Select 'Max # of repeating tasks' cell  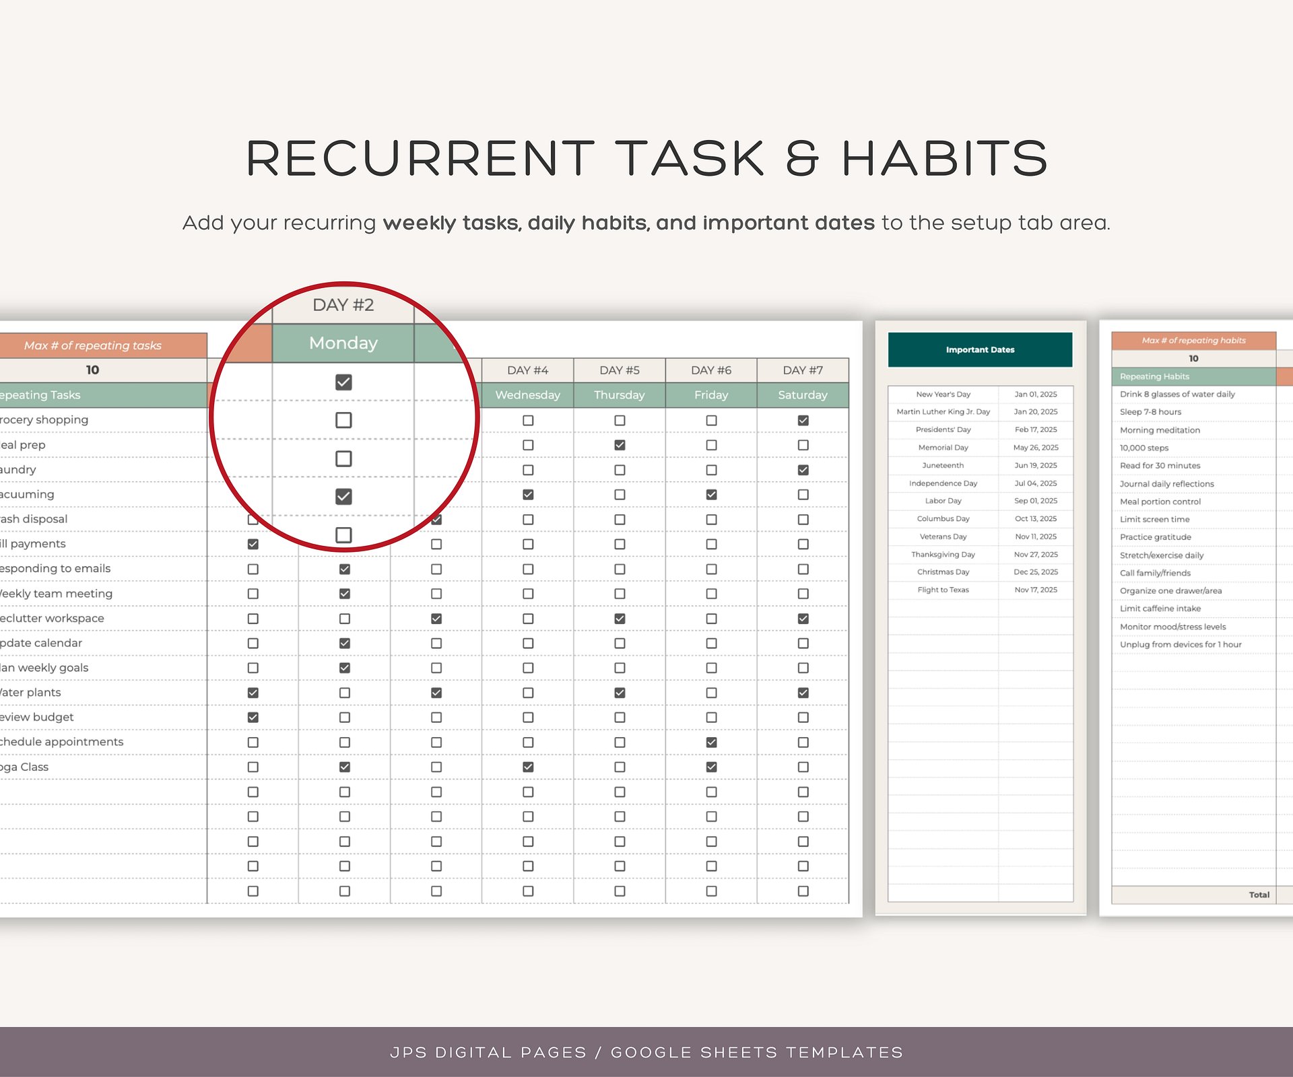[x=103, y=345]
